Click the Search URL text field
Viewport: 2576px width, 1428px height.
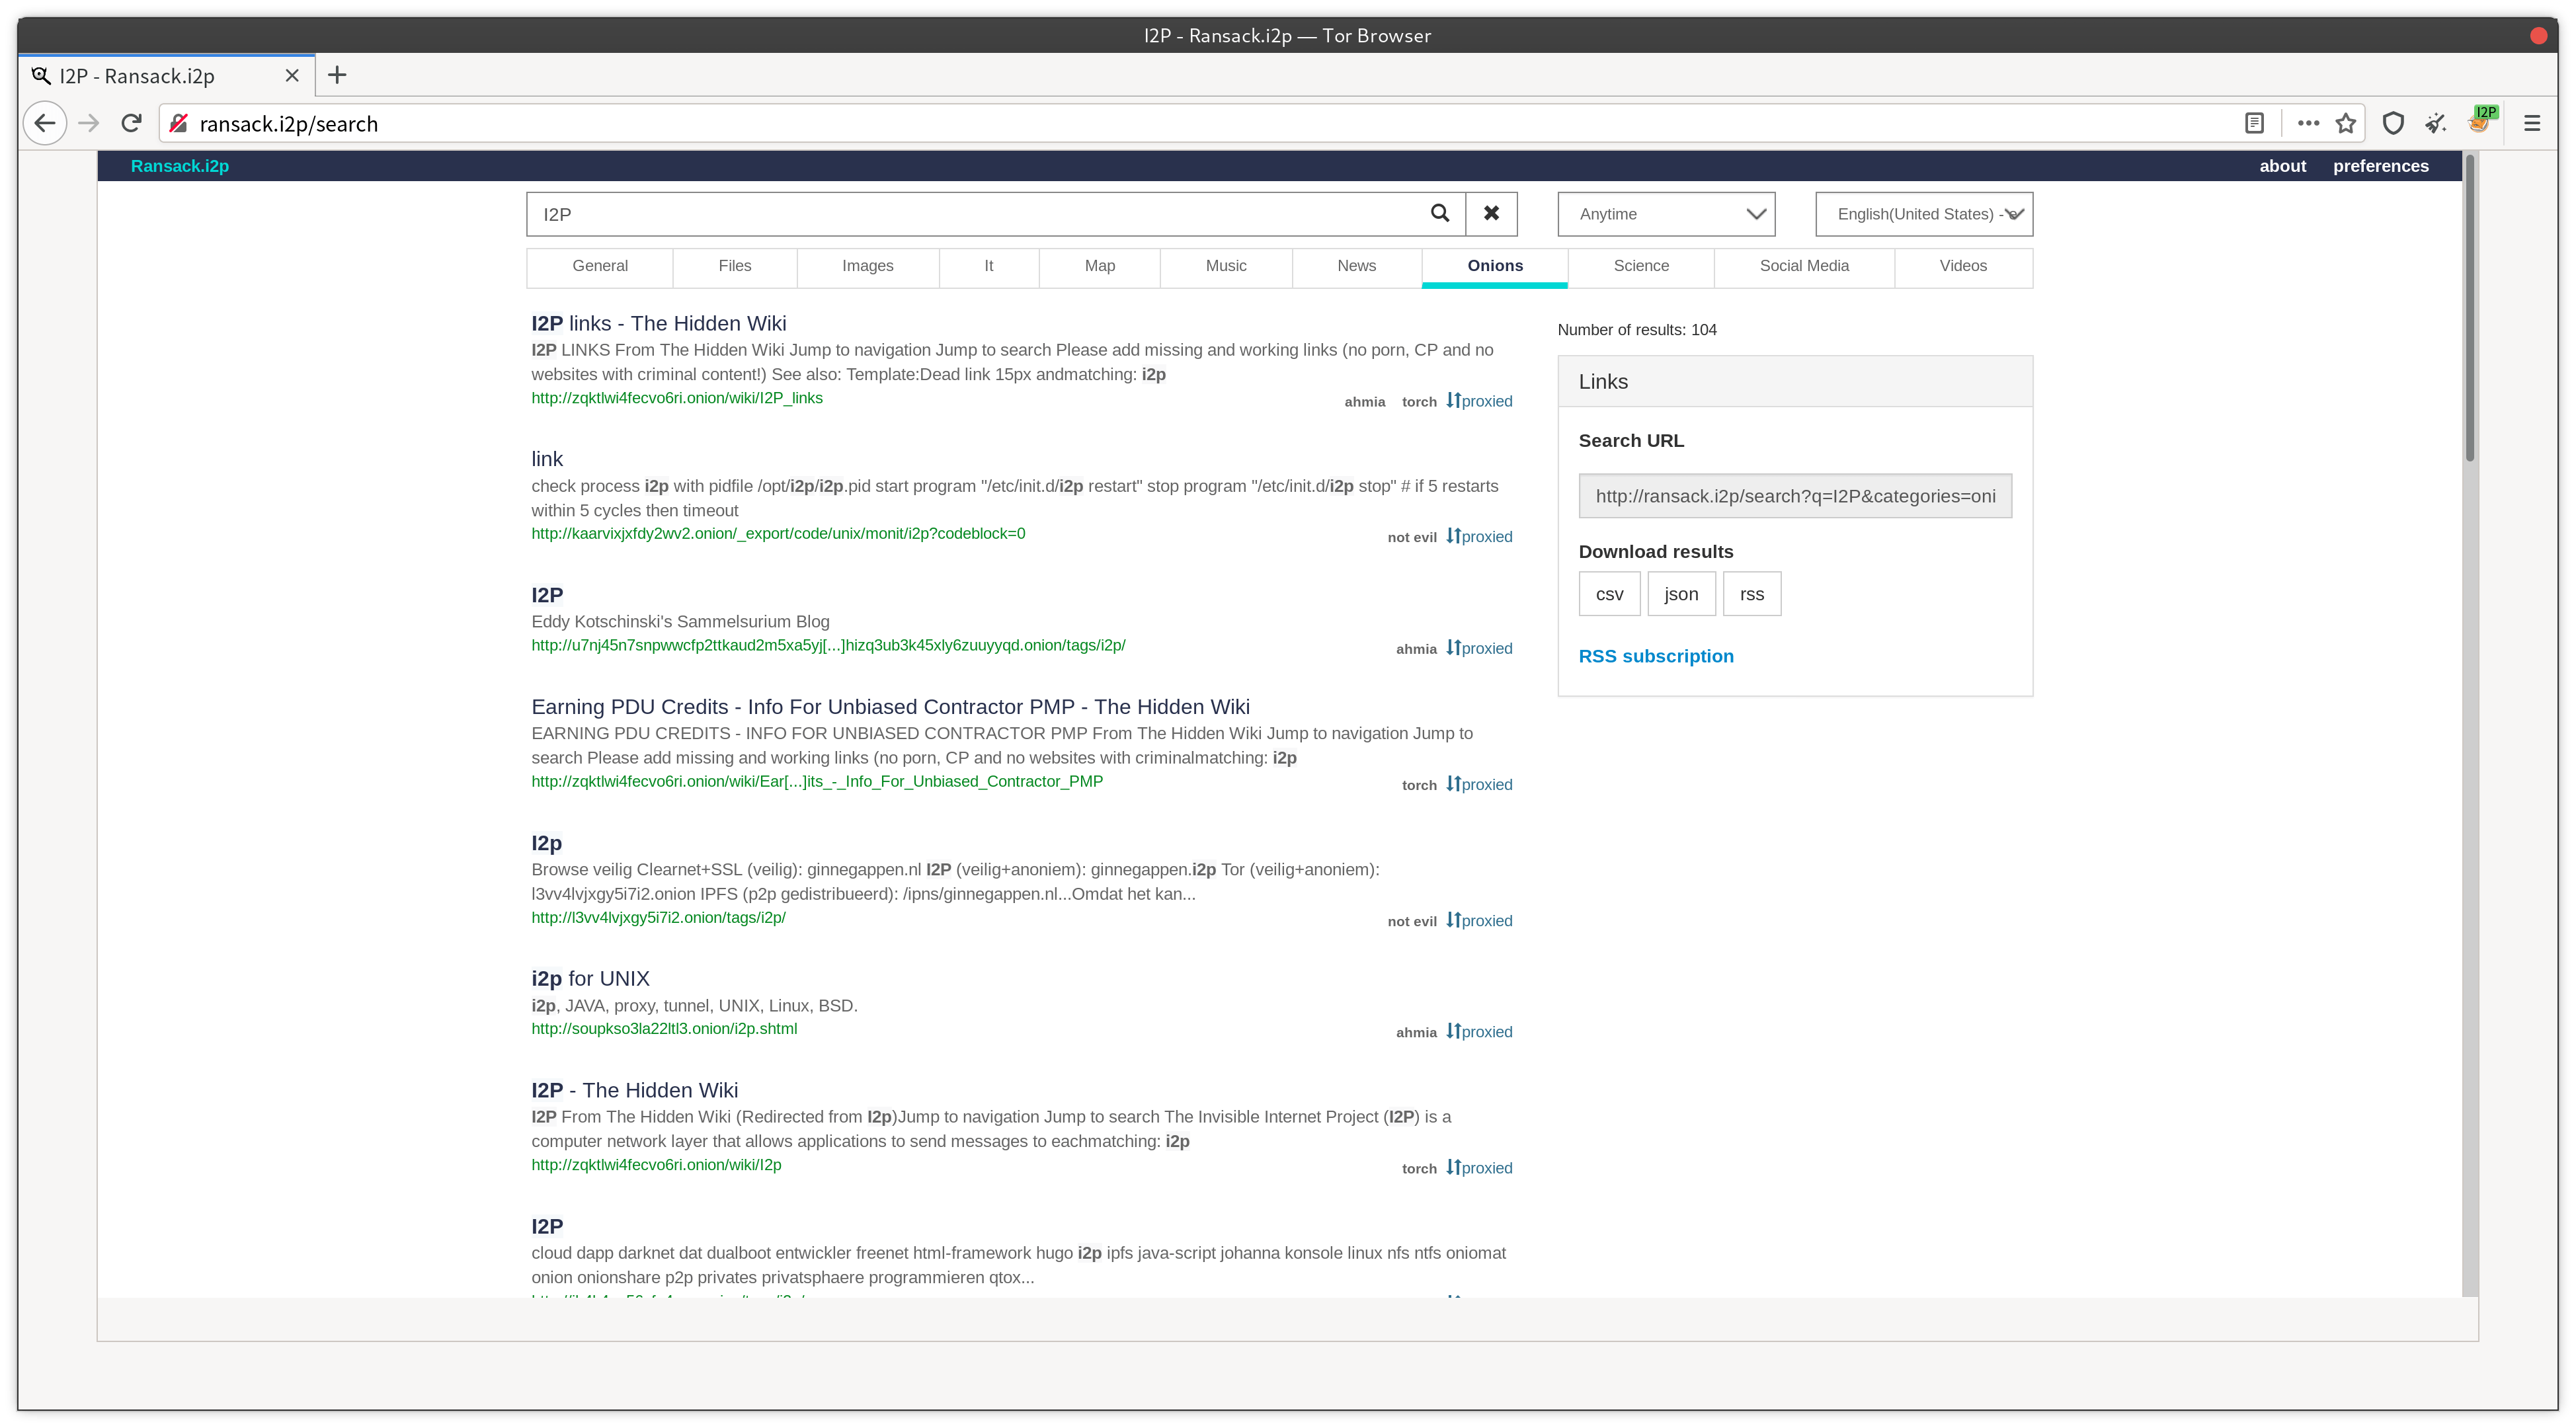pos(1794,496)
